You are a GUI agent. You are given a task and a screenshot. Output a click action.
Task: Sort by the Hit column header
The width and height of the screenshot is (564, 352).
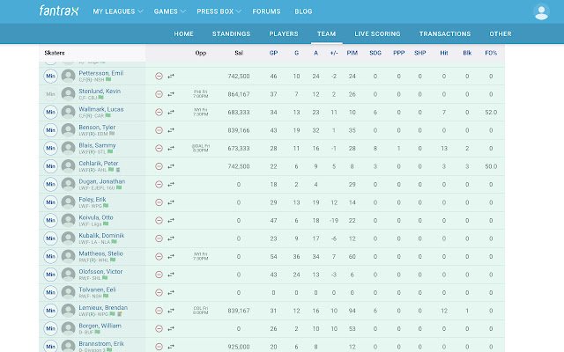tap(444, 53)
